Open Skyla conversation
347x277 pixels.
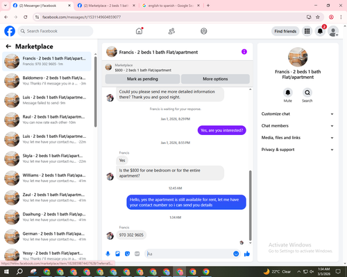tap(46, 159)
